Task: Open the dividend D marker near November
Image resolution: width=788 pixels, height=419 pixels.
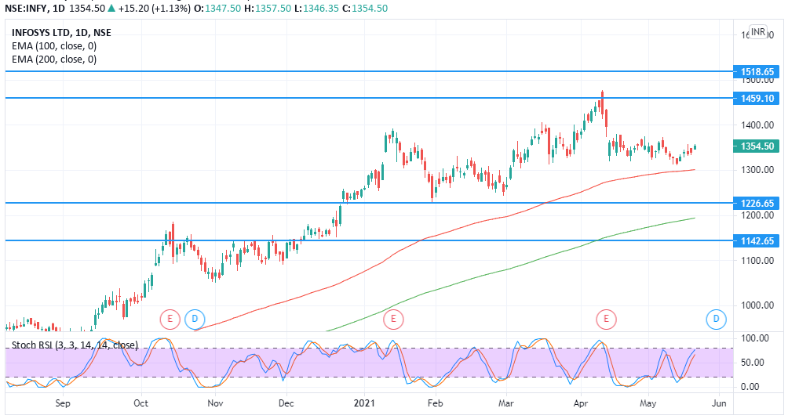Action: tap(194, 319)
